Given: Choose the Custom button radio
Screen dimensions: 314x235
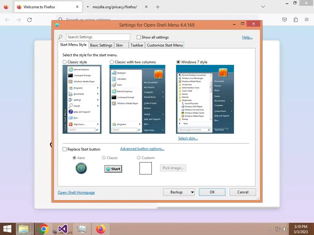Looking at the screenshot, I should 139,158.
